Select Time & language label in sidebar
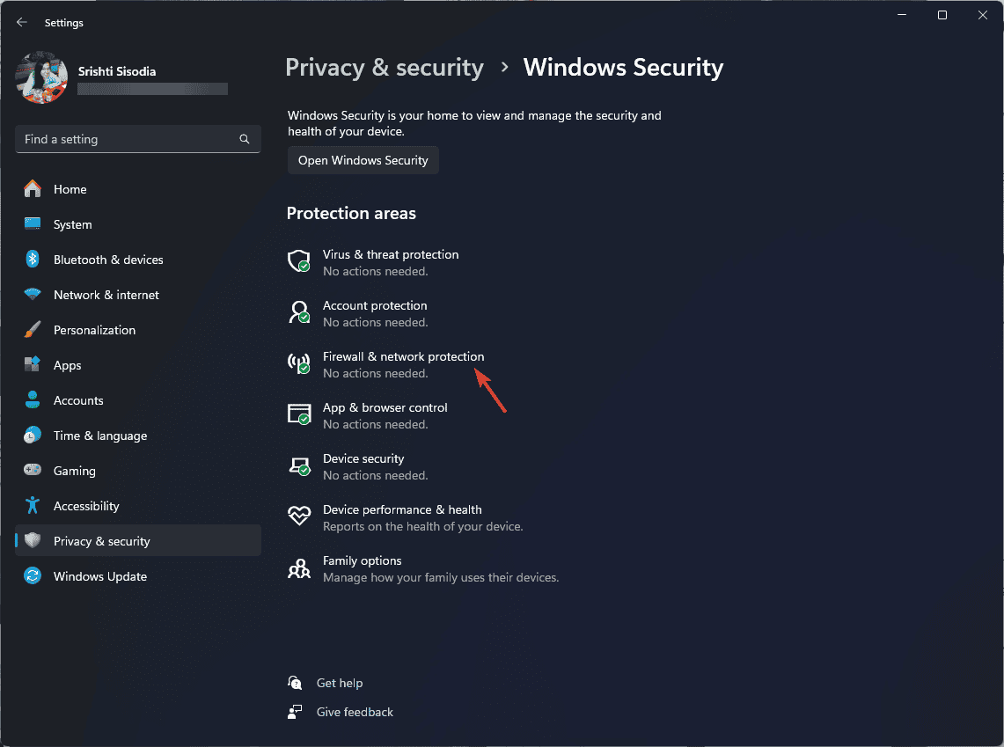The height and width of the screenshot is (747, 1004). 100,436
